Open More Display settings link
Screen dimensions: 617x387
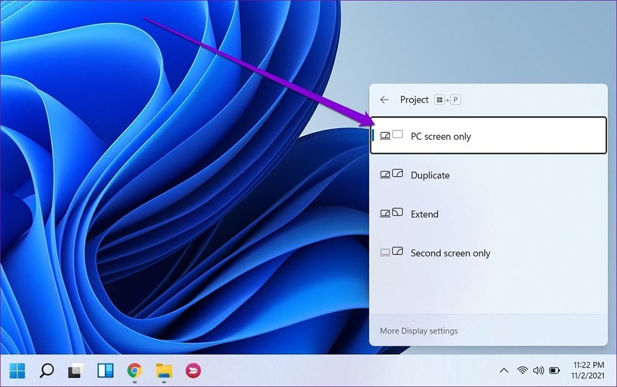418,331
